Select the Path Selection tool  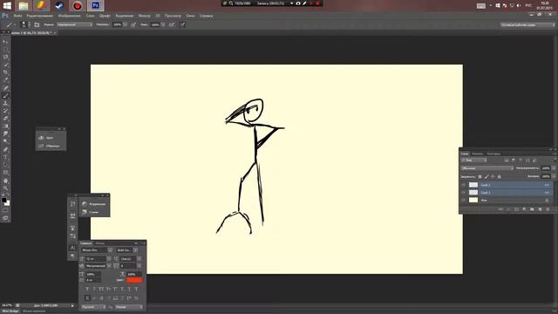pos(5,165)
